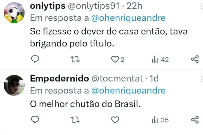This screenshot has height=135, width=203.
Task: Open tweet text "O melhor chutão do Brasil."
Action: tap(85, 103)
